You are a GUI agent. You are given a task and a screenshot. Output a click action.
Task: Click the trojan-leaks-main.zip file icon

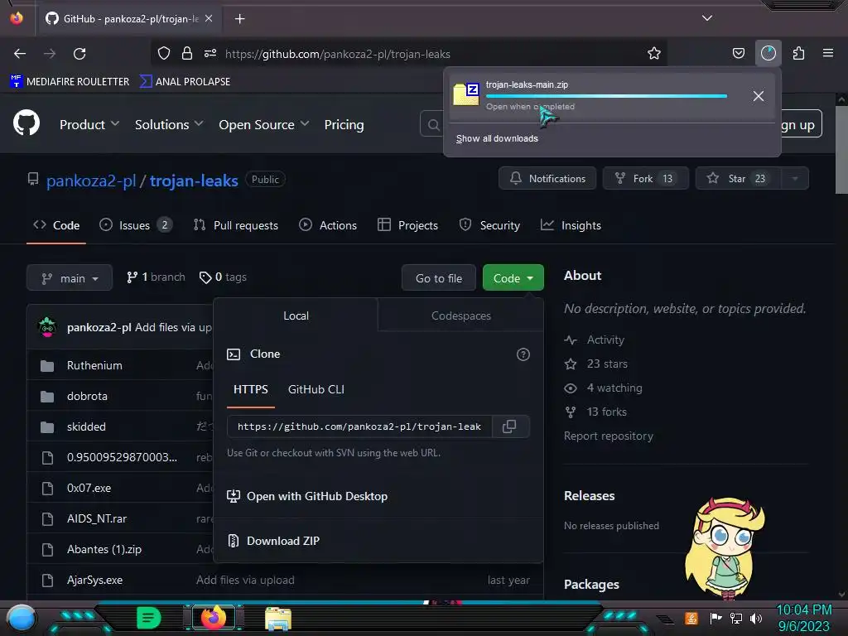click(x=466, y=94)
